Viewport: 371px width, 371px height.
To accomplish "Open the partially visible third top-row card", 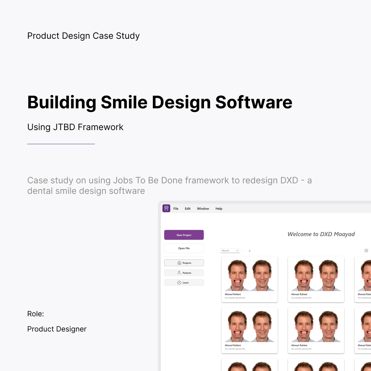I will [363, 279].
